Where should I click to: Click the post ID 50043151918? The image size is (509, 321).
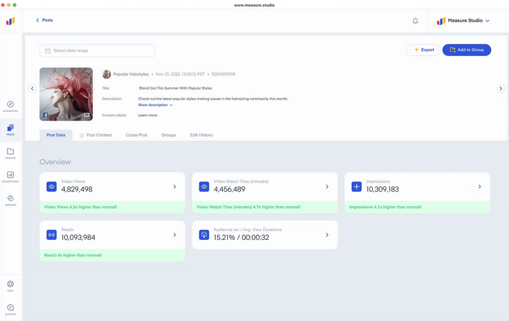click(224, 74)
